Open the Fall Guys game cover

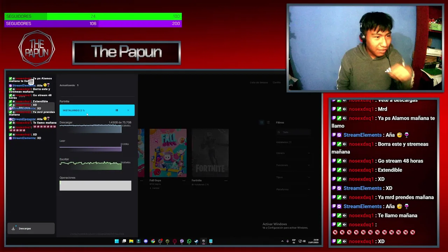tap(168, 153)
